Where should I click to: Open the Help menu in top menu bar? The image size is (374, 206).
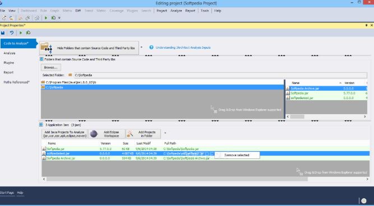pyautogui.click(x=218, y=11)
